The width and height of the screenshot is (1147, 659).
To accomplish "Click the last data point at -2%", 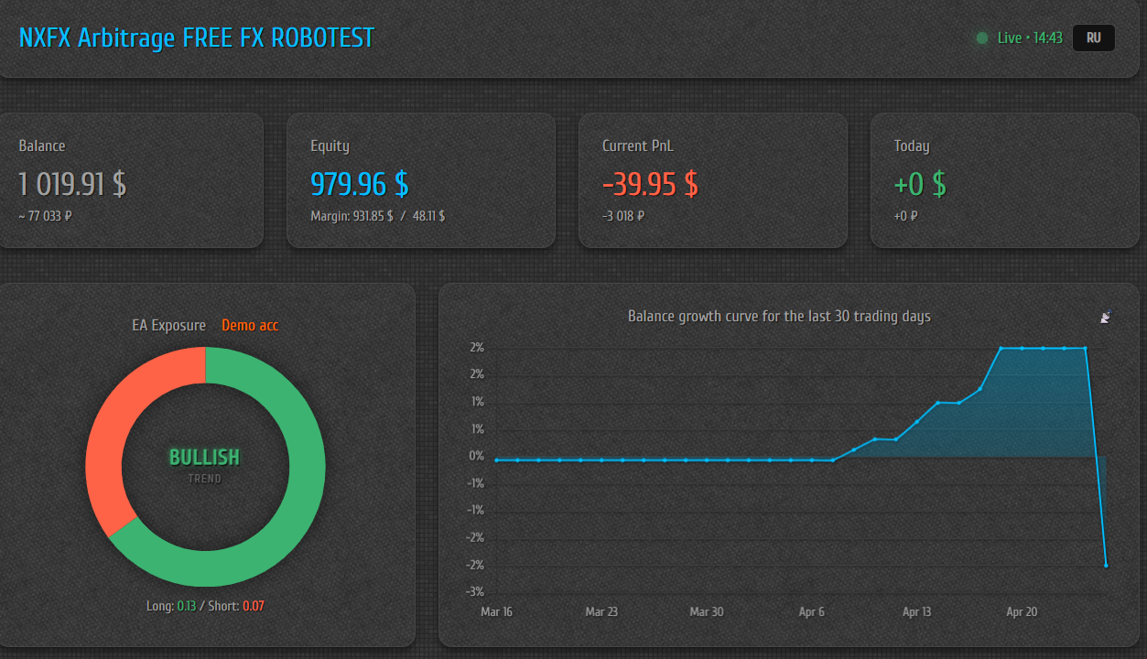I will [1106, 565].
